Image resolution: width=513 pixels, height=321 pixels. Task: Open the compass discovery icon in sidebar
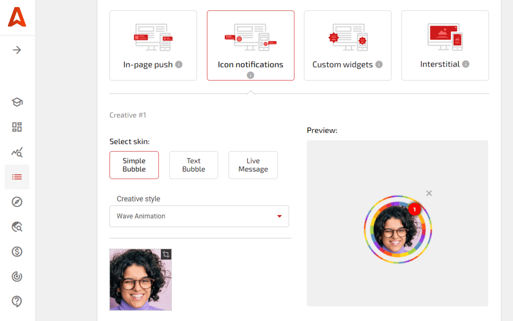pyautogui.click(x=17, y=202)
